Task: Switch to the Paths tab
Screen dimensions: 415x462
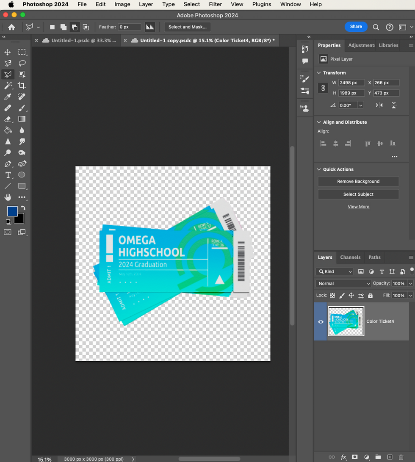Action: (x=374, y=257)
